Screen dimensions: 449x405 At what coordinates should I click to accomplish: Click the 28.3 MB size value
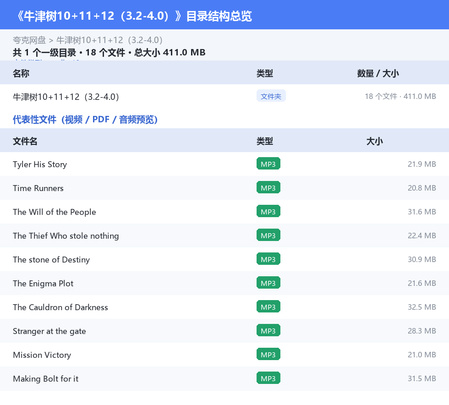click(x=422, y=331)
